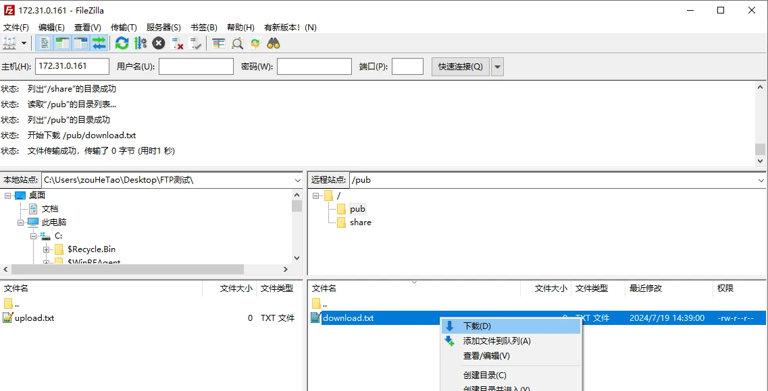Cancel the current operation icon

pos(158,44)
